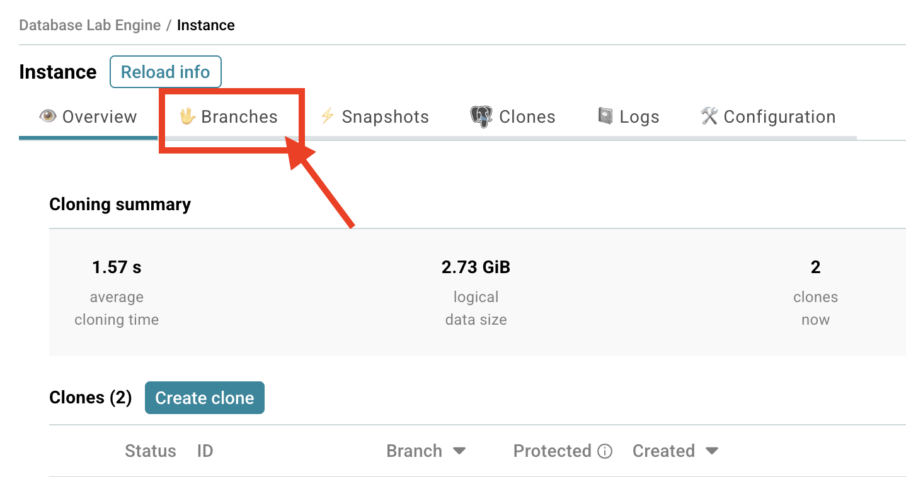The height and width of the screenshot is (477, 906).
Task: Open the Branch column dropdown arrow
Action: 459,451
